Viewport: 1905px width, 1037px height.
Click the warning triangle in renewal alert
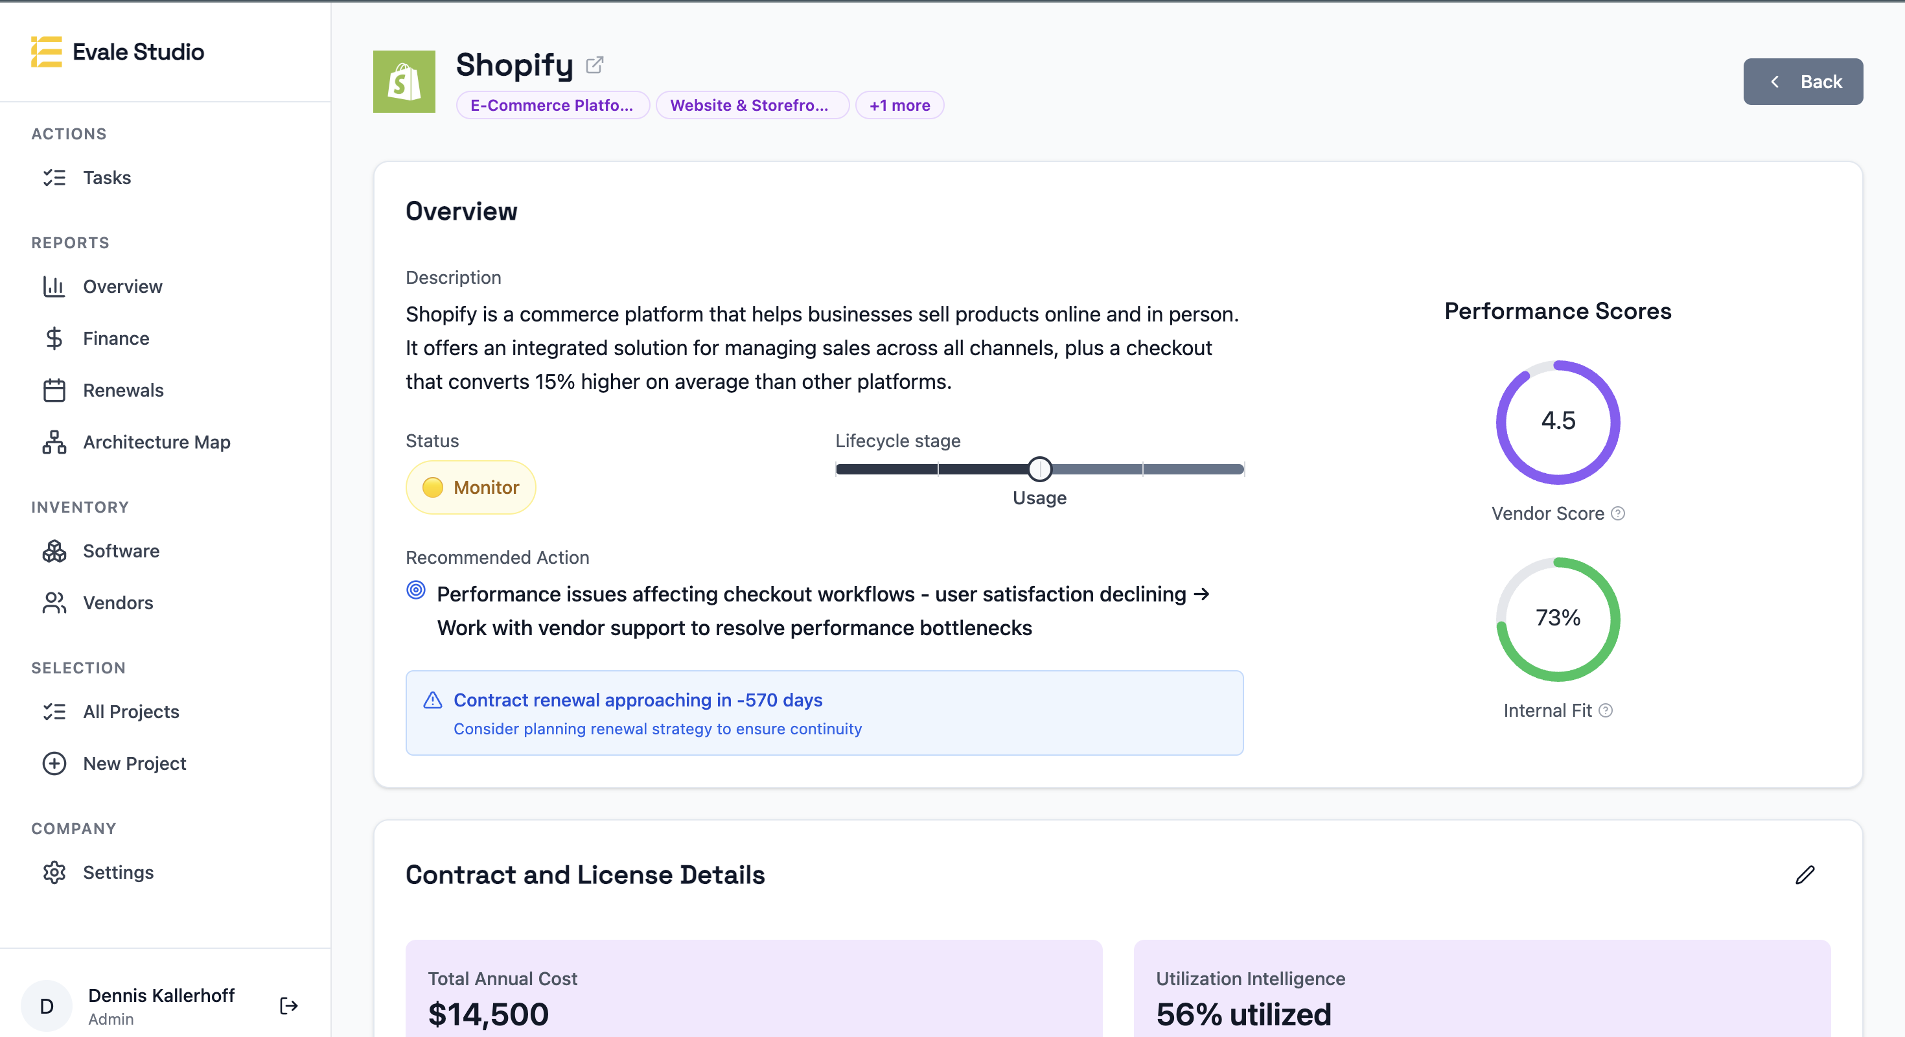pyautogui.click(x=433, y=700)
